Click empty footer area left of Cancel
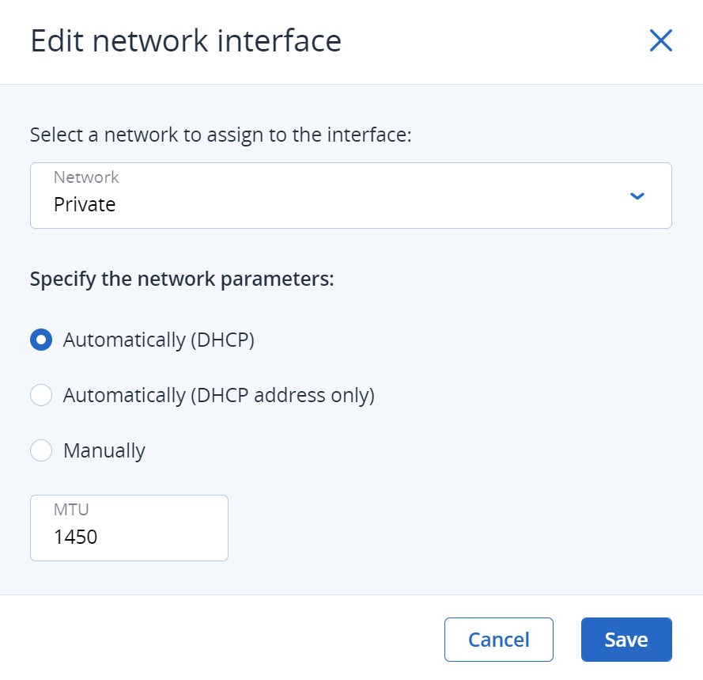Viewport: 703px width, 680px height. (x=221, y=640)
